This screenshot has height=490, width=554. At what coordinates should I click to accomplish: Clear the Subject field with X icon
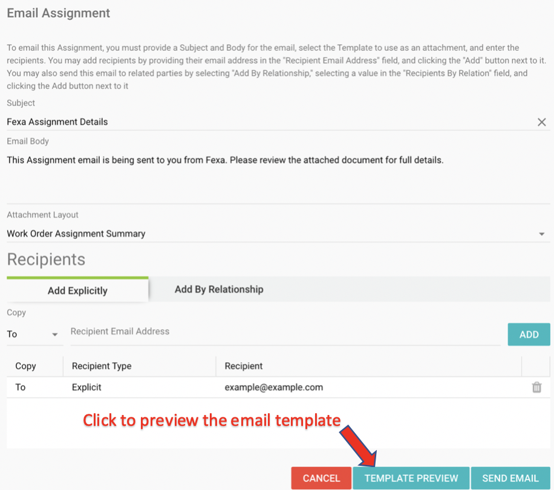[x=542, y=122]
